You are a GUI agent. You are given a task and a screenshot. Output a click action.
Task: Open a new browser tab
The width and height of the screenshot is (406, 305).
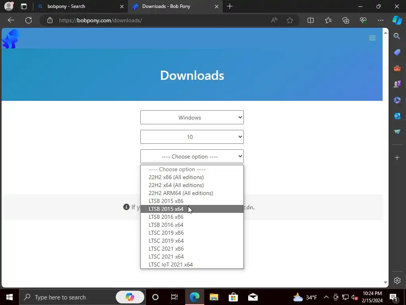click(230, 6)
